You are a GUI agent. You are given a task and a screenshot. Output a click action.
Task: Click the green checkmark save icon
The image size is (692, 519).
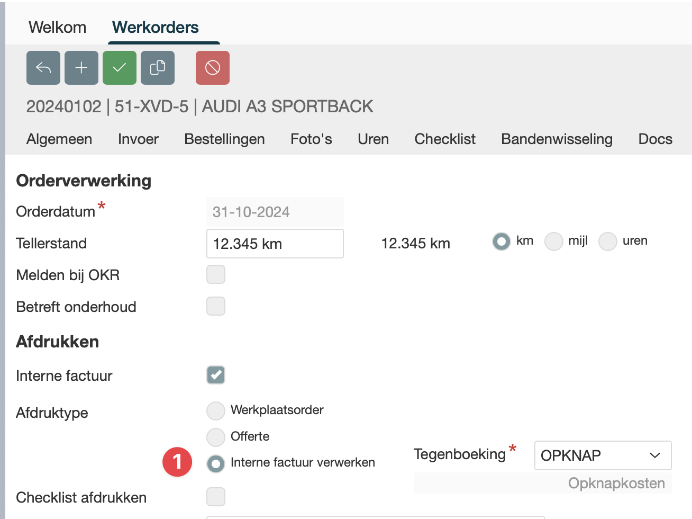tap(120, 68)
